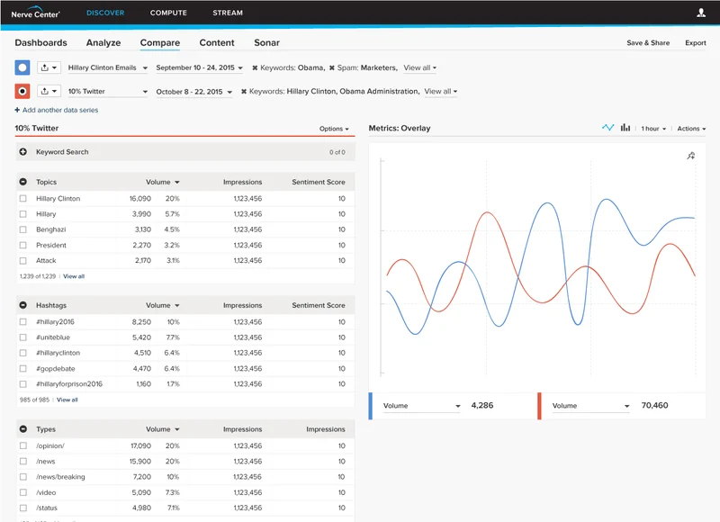Screen dimensions: 720x522
Task: Click the #hillaryforprison2016 hashtag text
Action: click(69, 384)
